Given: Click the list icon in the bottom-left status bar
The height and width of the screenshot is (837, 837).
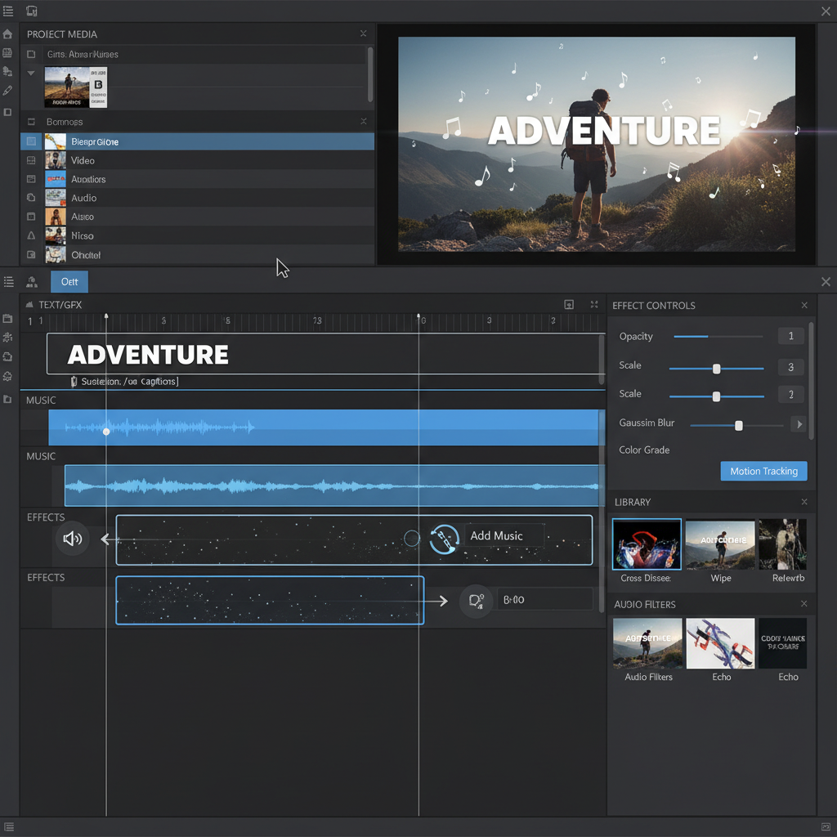Looking at the screenshot, I should [8, 826].
